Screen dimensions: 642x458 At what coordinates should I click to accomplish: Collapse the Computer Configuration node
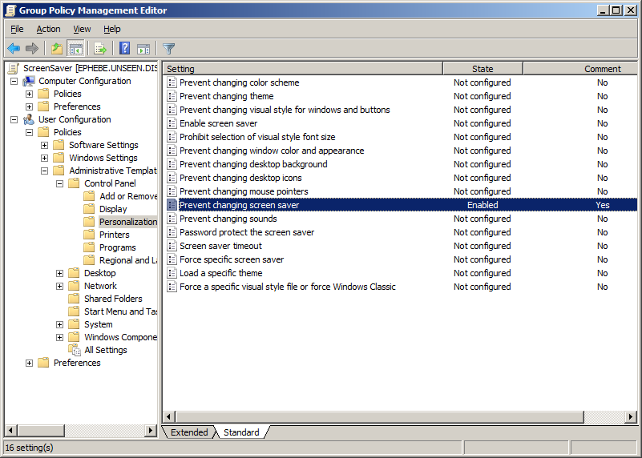(x=14, y=81)
